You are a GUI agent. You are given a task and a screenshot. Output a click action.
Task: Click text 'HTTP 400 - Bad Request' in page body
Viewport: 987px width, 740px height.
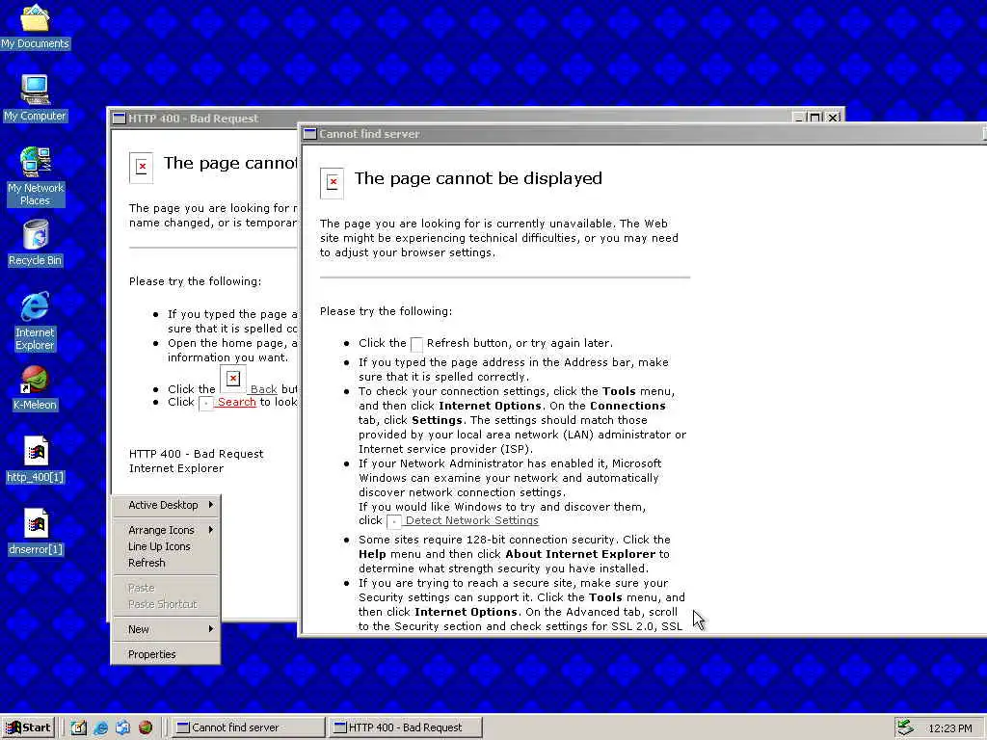[197, 454]
